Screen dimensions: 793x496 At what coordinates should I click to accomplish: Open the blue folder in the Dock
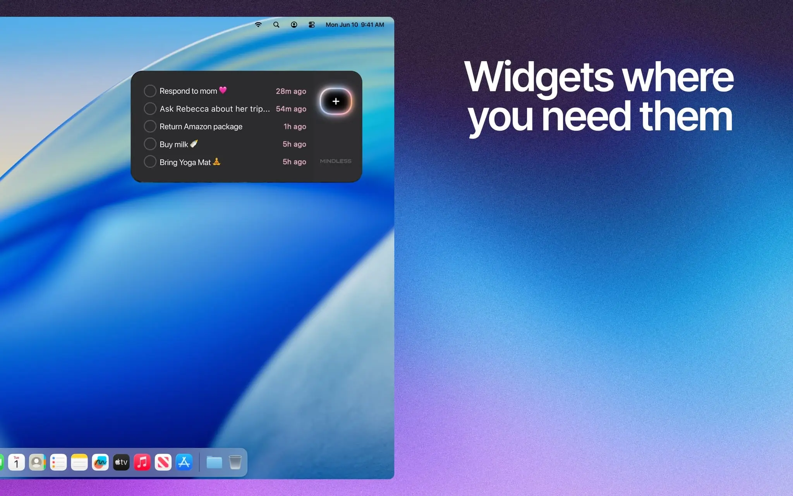click(x=214, y=462)
